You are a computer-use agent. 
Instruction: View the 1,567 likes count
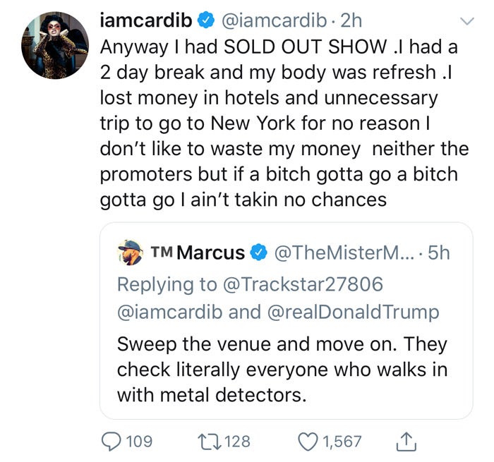[x=342, y=442]
